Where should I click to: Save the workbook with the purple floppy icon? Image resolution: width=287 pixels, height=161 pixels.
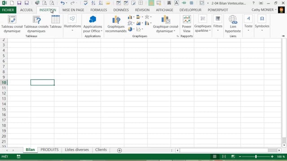[19, 3]
